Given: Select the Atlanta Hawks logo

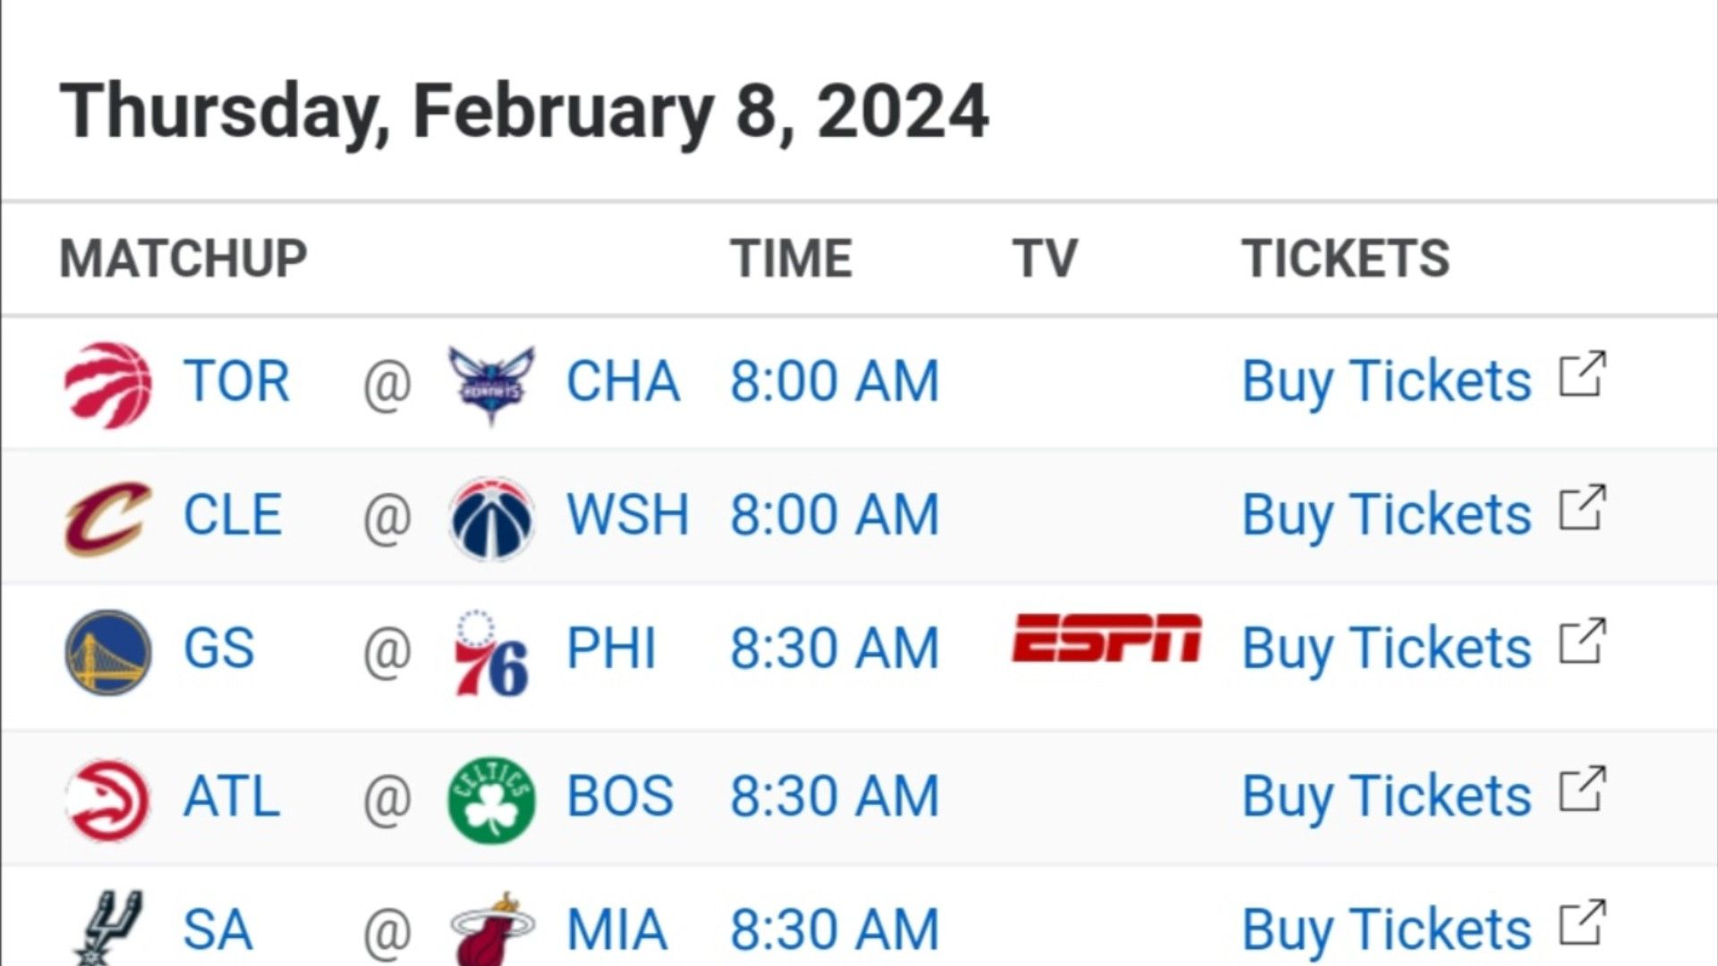Looking at the screenshot, I should (108, 800).
